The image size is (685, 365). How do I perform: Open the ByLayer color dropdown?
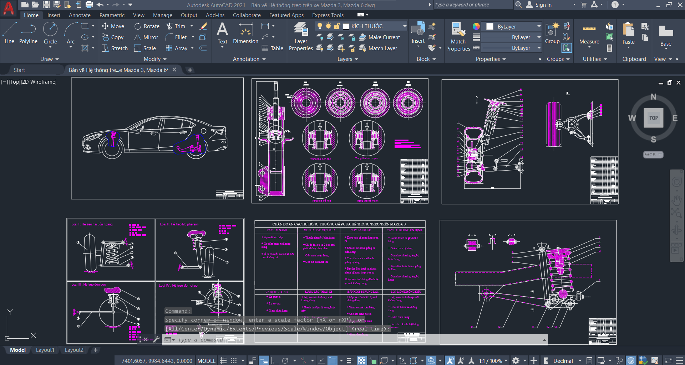pos(539,26)
